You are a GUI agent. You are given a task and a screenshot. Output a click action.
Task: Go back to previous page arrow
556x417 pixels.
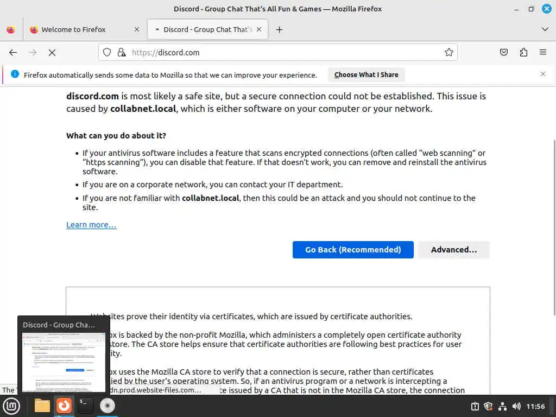[13, 53]
